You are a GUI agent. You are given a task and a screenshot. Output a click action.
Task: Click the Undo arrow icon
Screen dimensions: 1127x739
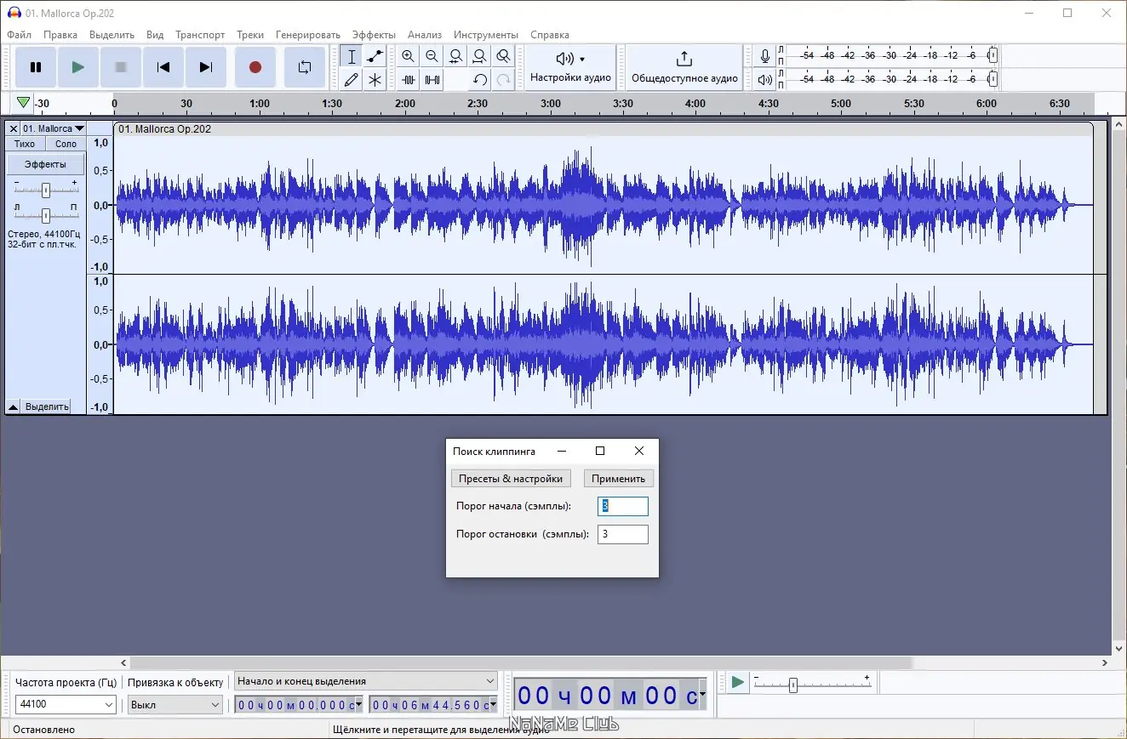[x=480, y=80]
